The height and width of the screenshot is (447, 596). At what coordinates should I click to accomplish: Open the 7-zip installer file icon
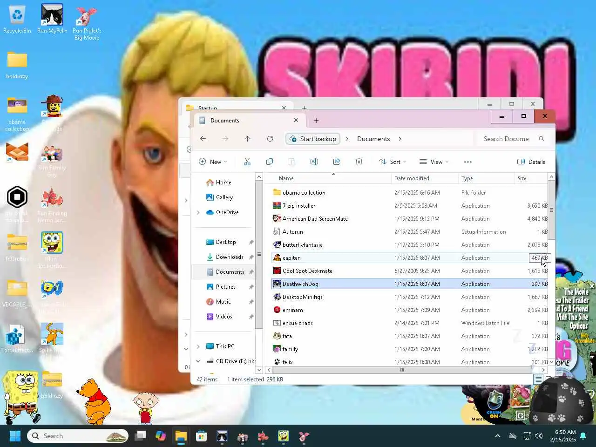tap(277, 205)
